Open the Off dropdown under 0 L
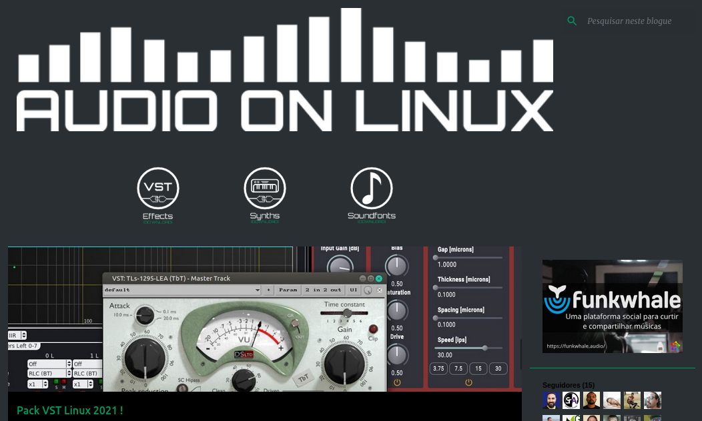The image size is (702, 421). coord(49,364)
